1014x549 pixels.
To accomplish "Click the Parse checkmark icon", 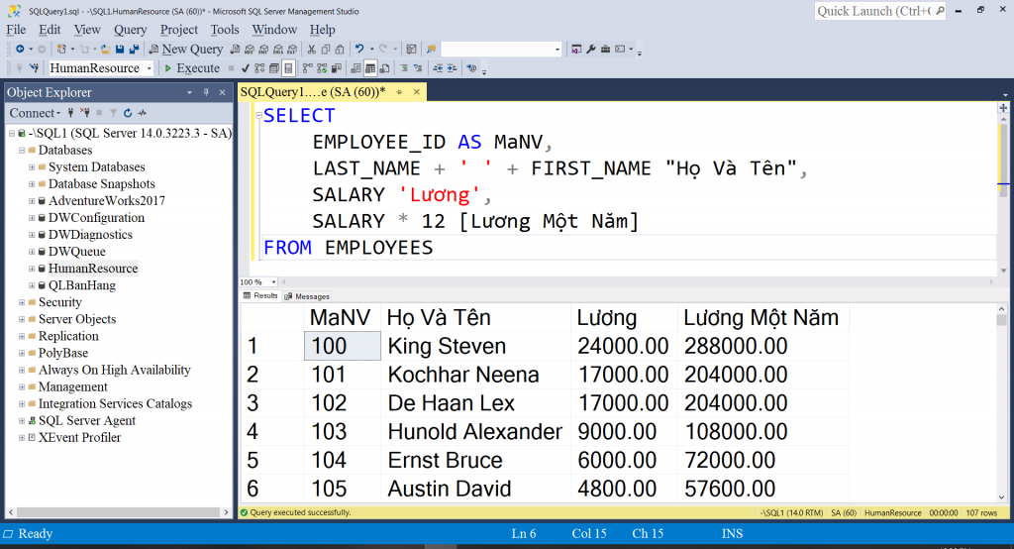I will tap(246, 68).
